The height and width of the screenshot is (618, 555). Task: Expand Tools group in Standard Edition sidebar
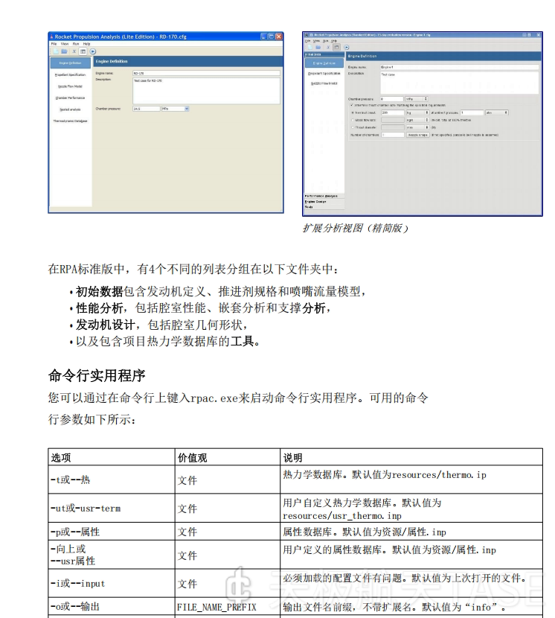[x=324, y=206]
